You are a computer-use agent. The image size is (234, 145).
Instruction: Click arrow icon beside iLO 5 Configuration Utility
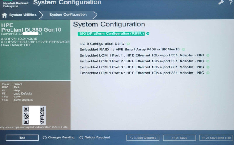pos(128,44)
